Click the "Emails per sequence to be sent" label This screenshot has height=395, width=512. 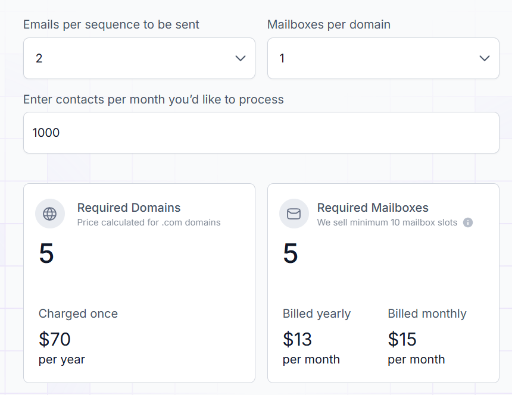click(111, 24)
